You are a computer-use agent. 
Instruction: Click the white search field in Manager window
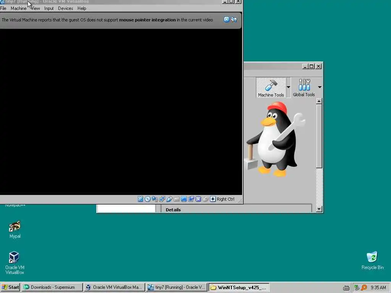126,209
